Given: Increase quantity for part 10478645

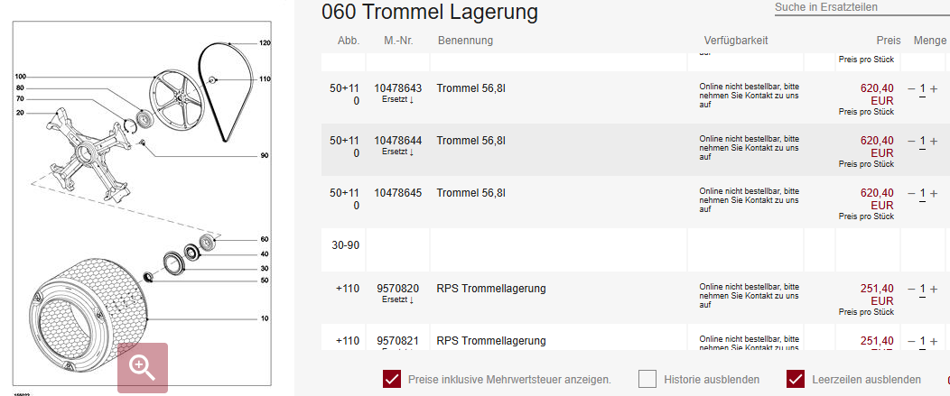Looking at the screenshot, I should click(x=934, y=194).
